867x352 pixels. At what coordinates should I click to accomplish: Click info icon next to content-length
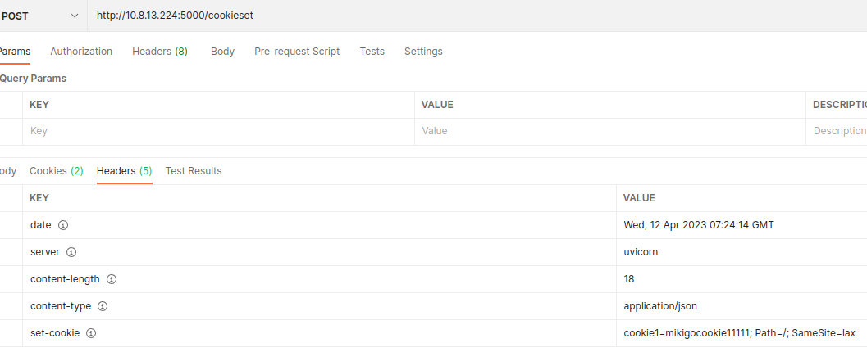(112, 279)
